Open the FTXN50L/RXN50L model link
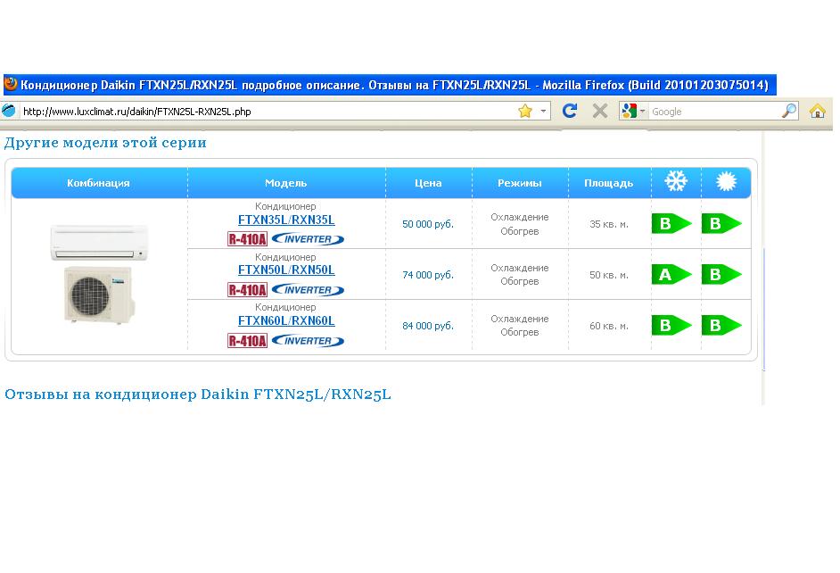 pyautogui.click(x=286, y=270)
